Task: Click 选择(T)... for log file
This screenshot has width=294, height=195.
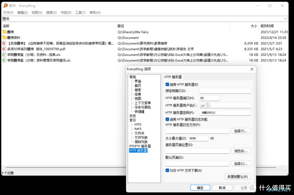Action: tap(241, 131)
